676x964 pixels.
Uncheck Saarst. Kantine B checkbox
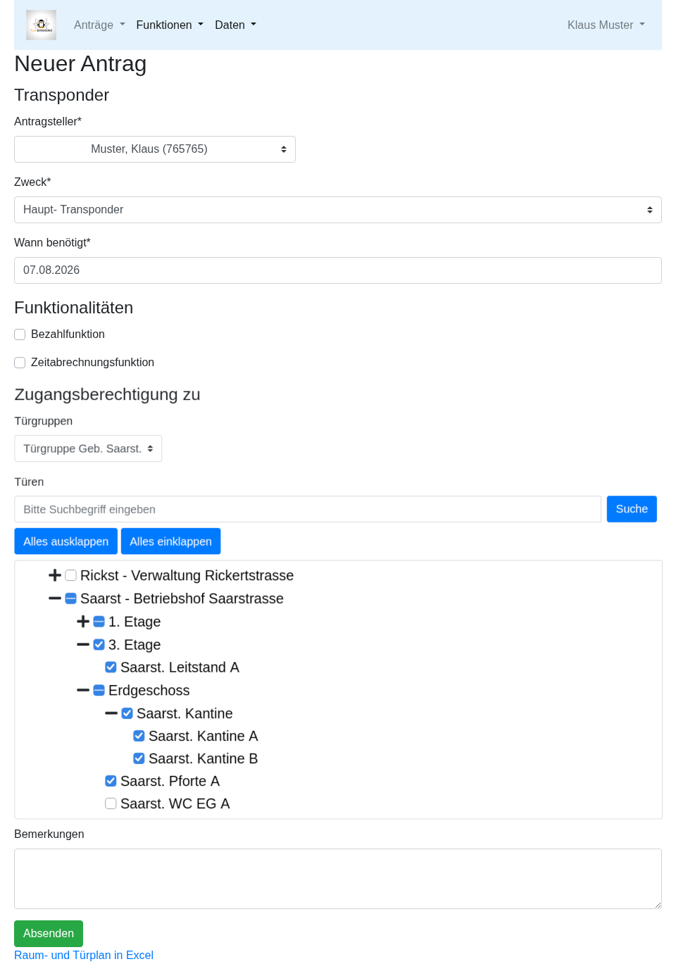coord(139,758)
